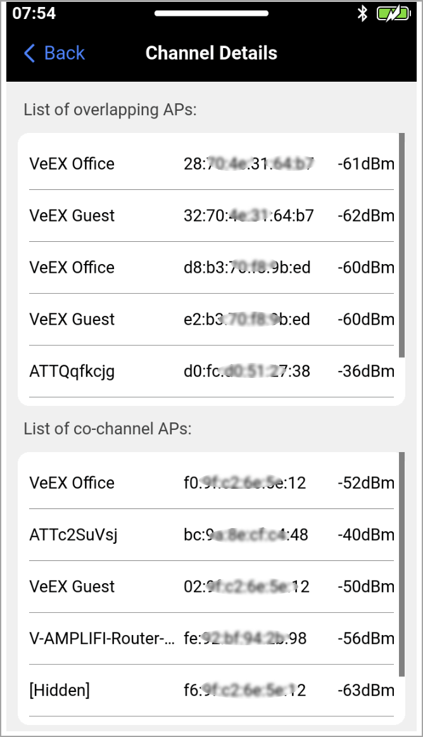
Task: Tap the 07:54 clock in status bar
Action: point(34,13)
